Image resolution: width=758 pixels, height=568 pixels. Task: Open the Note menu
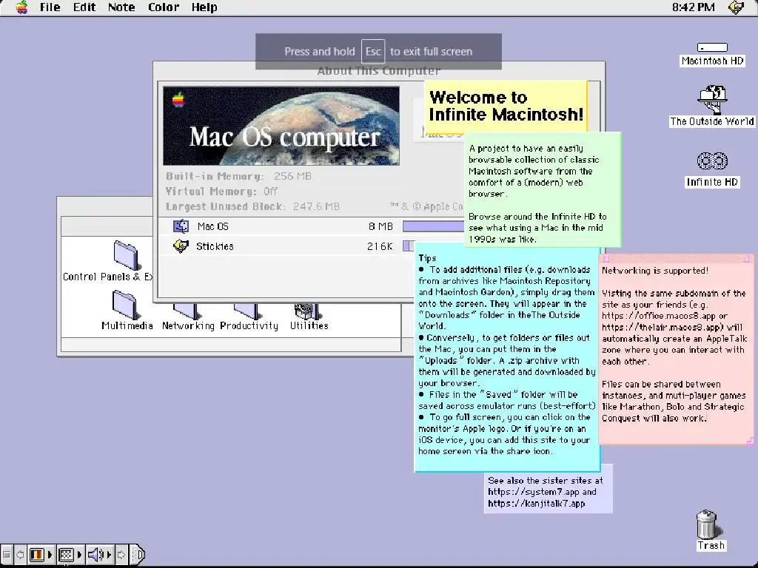121,7
